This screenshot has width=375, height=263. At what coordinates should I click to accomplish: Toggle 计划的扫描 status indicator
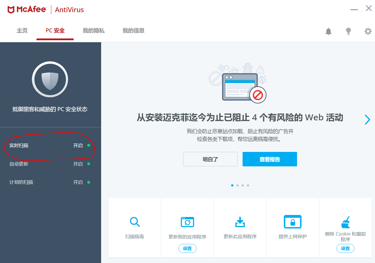[x=89, y=182]
